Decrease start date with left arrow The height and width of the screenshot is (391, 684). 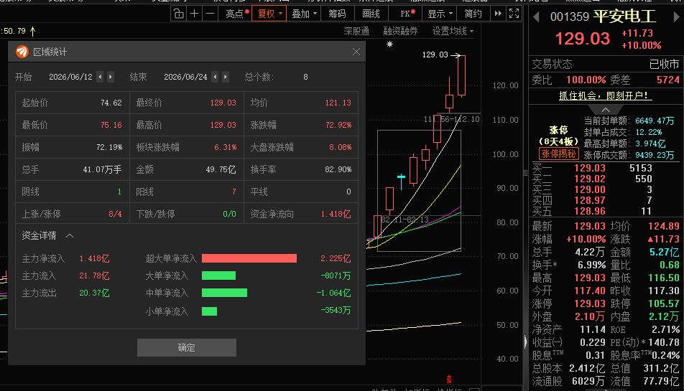click(x=100, y=77)
